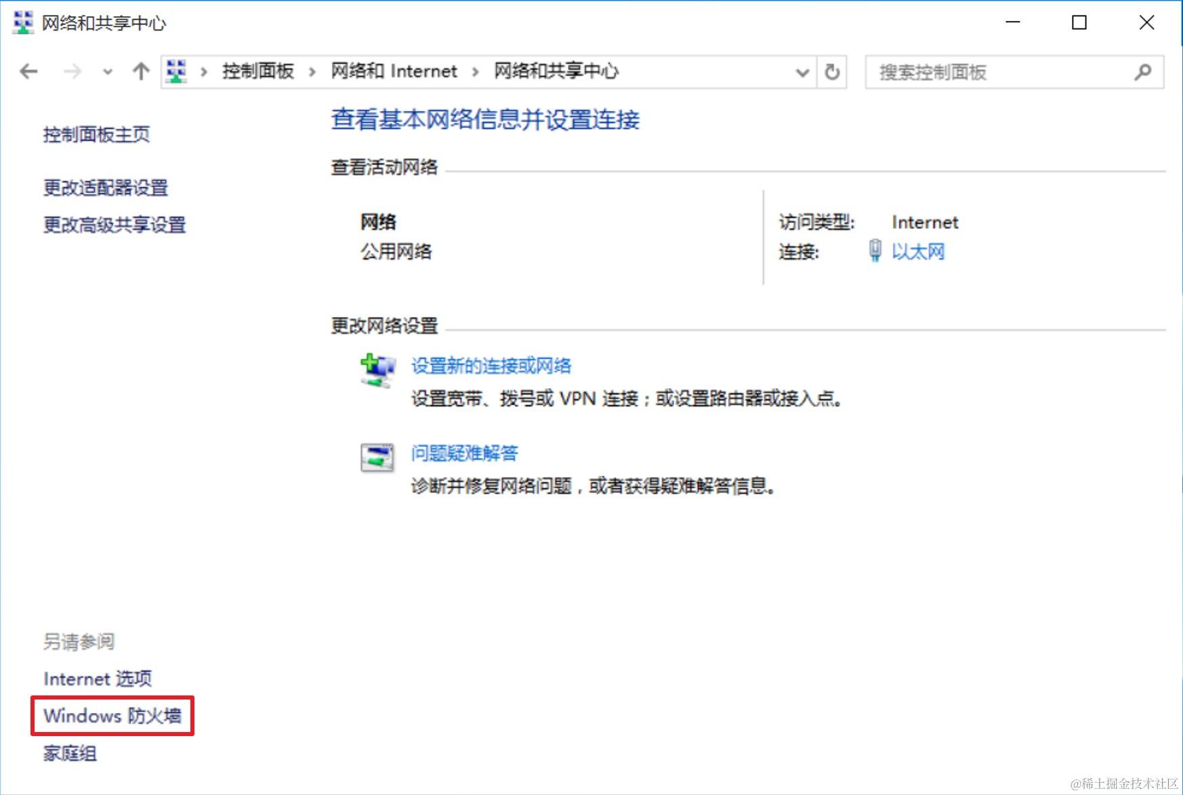
Task: Click 以太网 connection link
Action: click(919, 251)
